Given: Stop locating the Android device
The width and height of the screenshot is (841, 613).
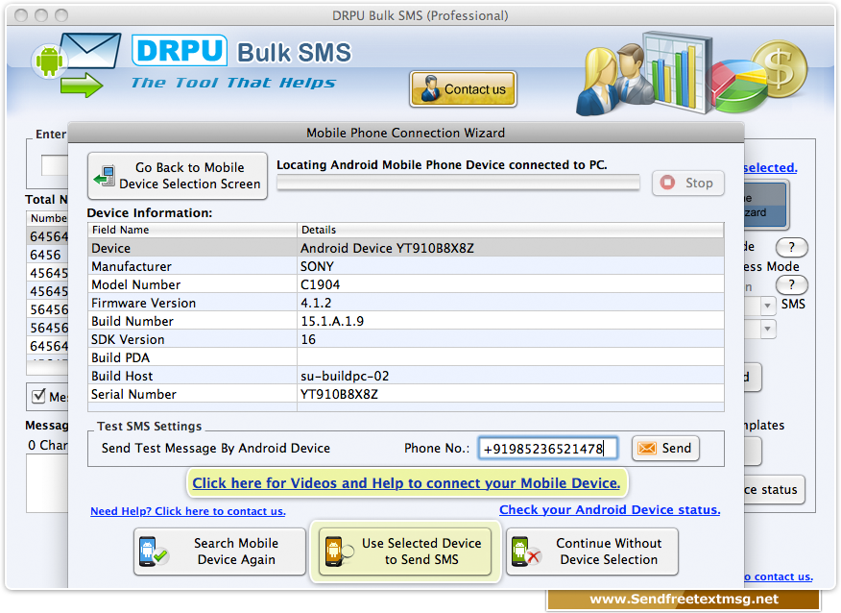Looking at the screenshot, I should click(x=688, y=184).
